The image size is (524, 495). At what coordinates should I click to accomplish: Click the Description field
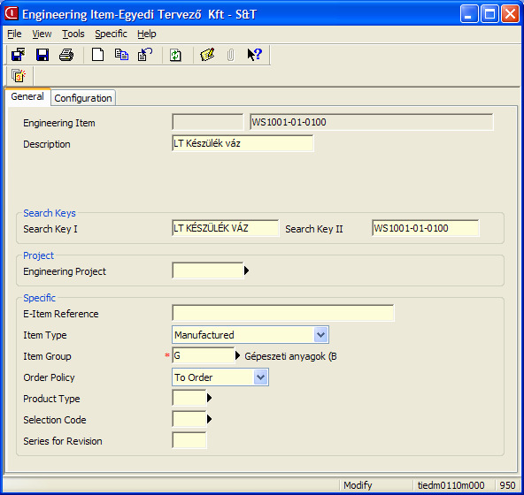coord(243,143)
